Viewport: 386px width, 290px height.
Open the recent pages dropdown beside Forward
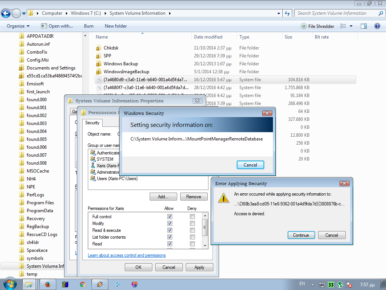click(x=24, y=14)
